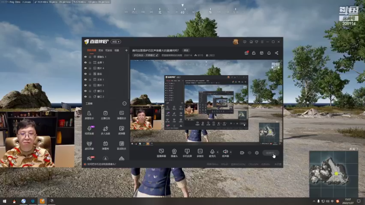The width and height of the screenshot is (365, 205).
Task: Add 直播屏幕 screen capture source
Action: coord(162,153)
